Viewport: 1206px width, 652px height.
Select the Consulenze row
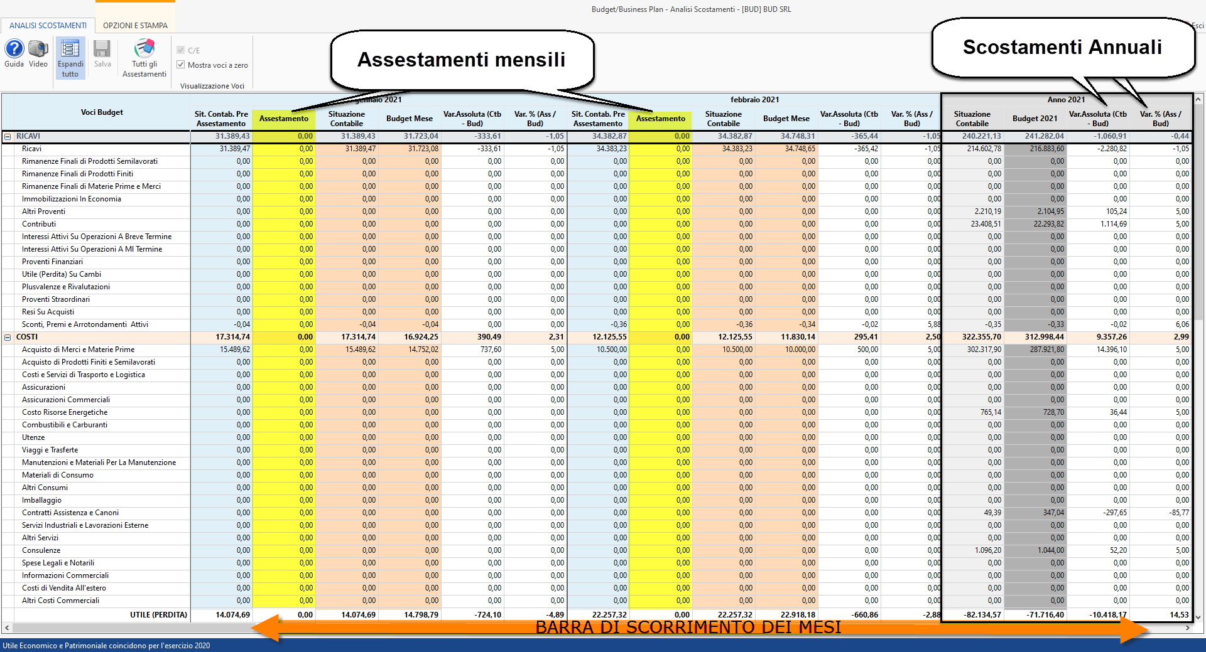pos(41,550)
